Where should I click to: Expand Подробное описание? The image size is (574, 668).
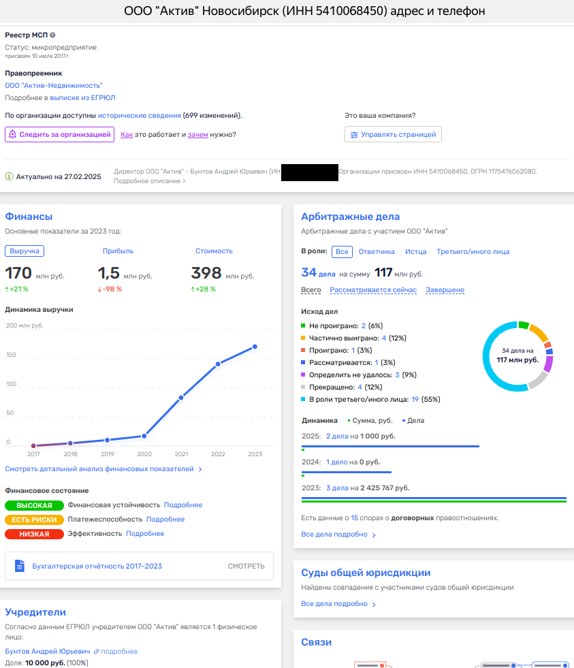pos(150,181)
